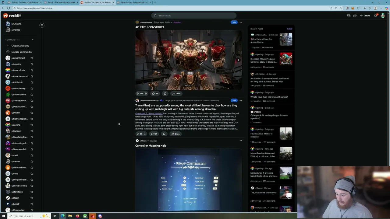Open the Windows Start menu
The image size is (390, 219).
4,216
